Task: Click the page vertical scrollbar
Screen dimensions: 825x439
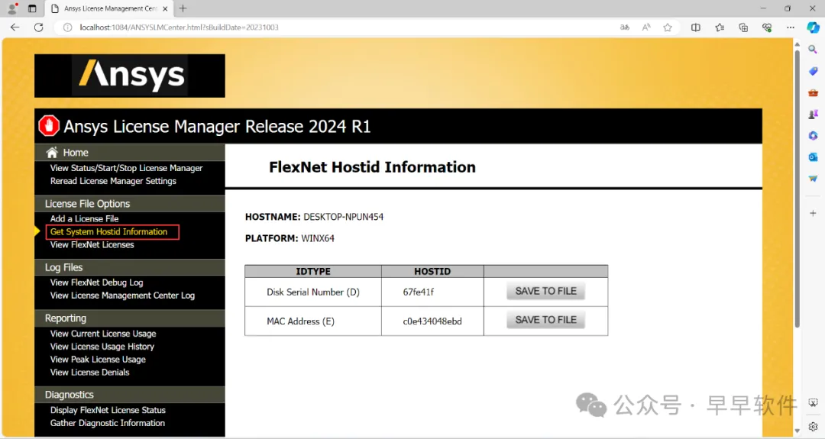Action: (797, 189)
